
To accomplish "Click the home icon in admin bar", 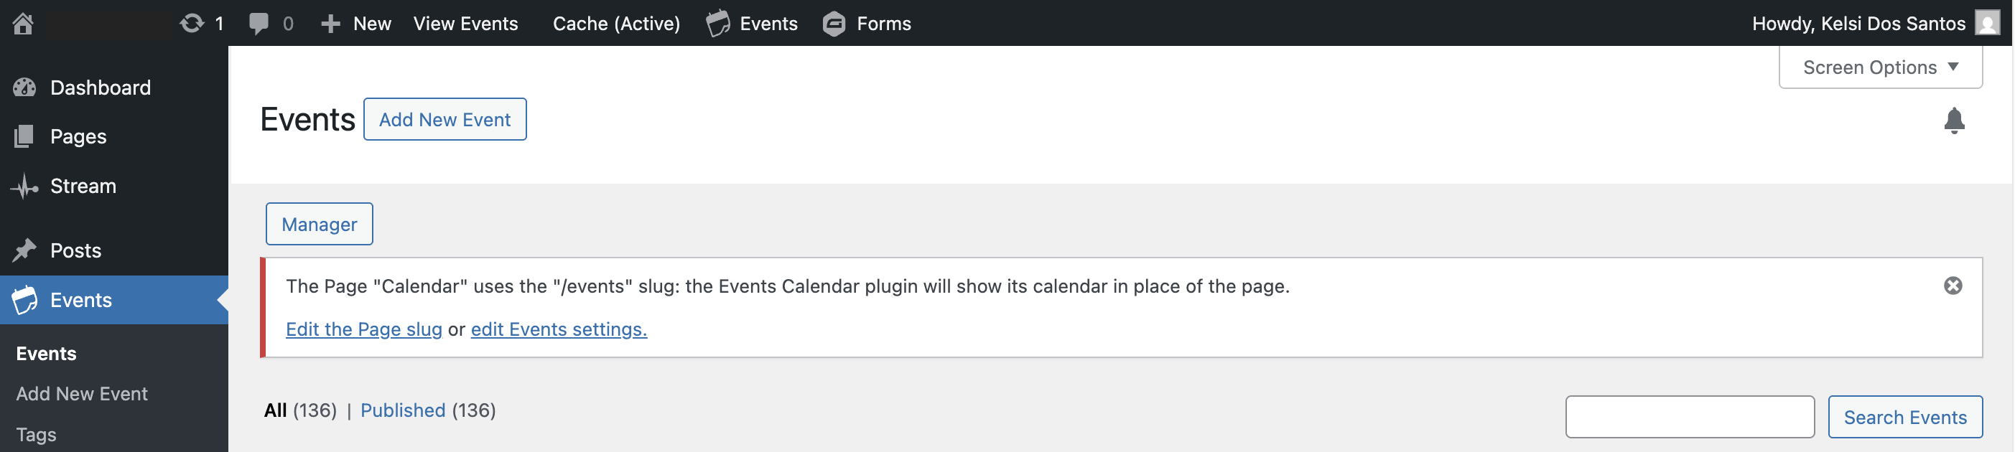I will click(24, 24).
